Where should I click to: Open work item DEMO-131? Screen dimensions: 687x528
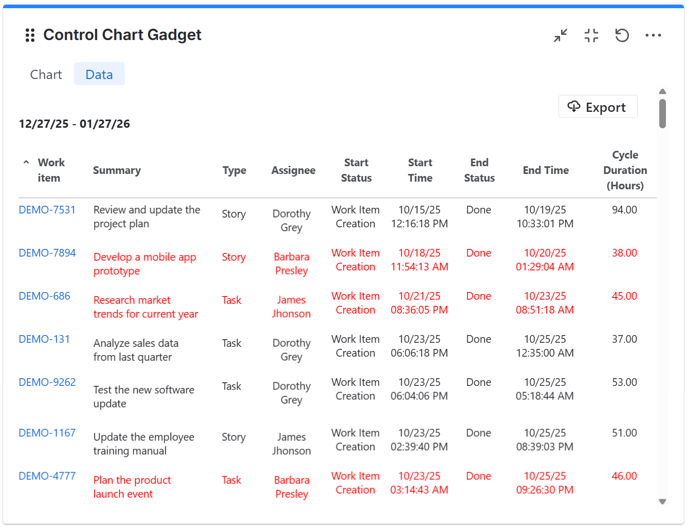pyautogui.click(x=44, y=339)
